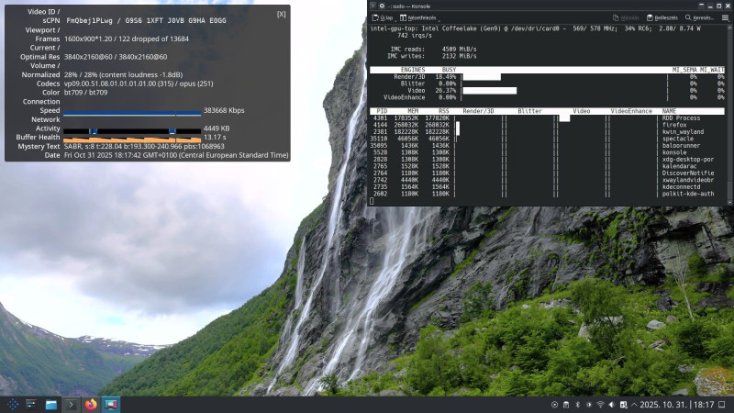Click the Buffer Health orange graph
The width and height of the screenshot is (734, 413).
click(132, 140)
